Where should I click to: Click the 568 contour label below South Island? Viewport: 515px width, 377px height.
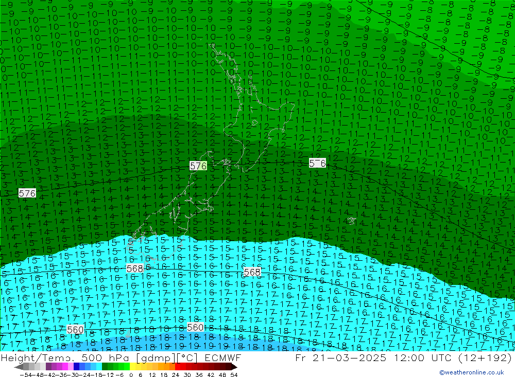(x=134, y=268)
